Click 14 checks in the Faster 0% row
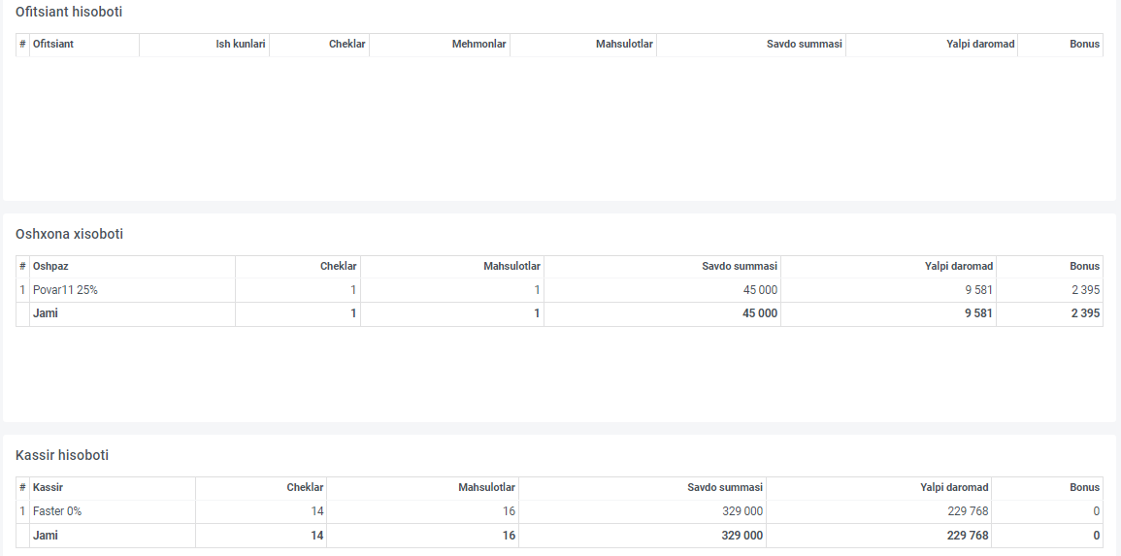 tap(317, 511)
